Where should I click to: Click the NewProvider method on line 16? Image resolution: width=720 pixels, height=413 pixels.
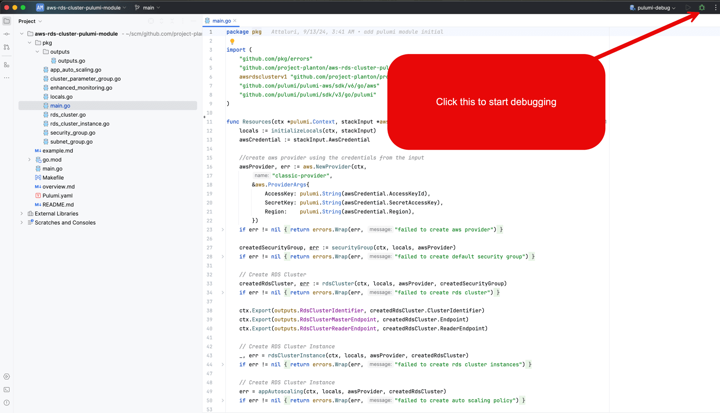point(333,167)
